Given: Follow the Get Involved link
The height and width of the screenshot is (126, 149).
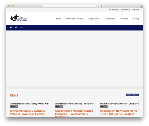Looking at the screenshot, I should click(x=114, y=10).
